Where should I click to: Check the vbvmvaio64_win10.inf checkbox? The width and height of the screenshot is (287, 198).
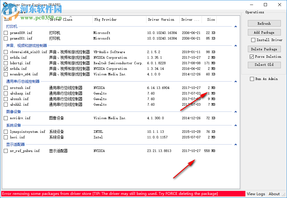click(x=6, y=52)
